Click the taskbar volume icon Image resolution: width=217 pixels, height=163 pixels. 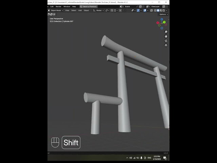pos(131,158)
